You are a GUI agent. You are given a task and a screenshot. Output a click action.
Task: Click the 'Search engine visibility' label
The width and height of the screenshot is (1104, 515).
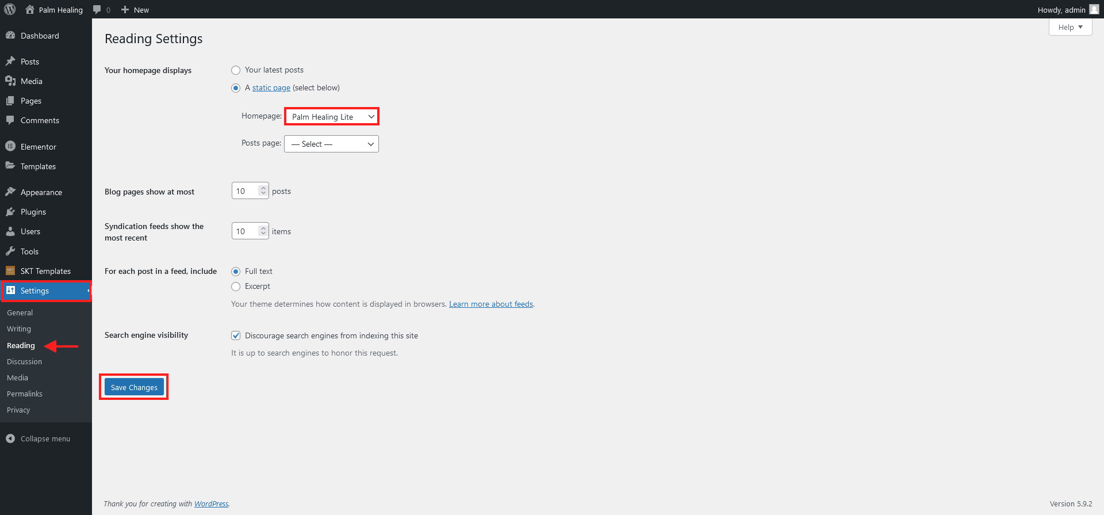click(146, 335)
